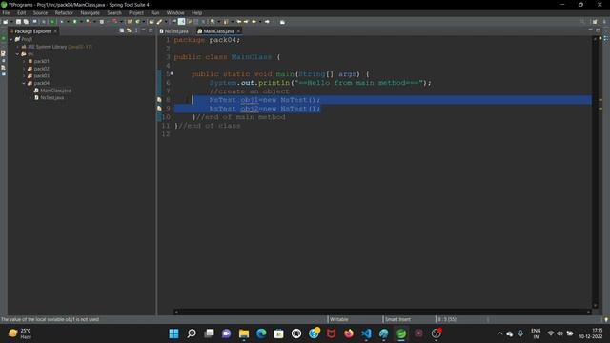Toggle the pin editor icon at toolbar end

click(x=282, y=22)
